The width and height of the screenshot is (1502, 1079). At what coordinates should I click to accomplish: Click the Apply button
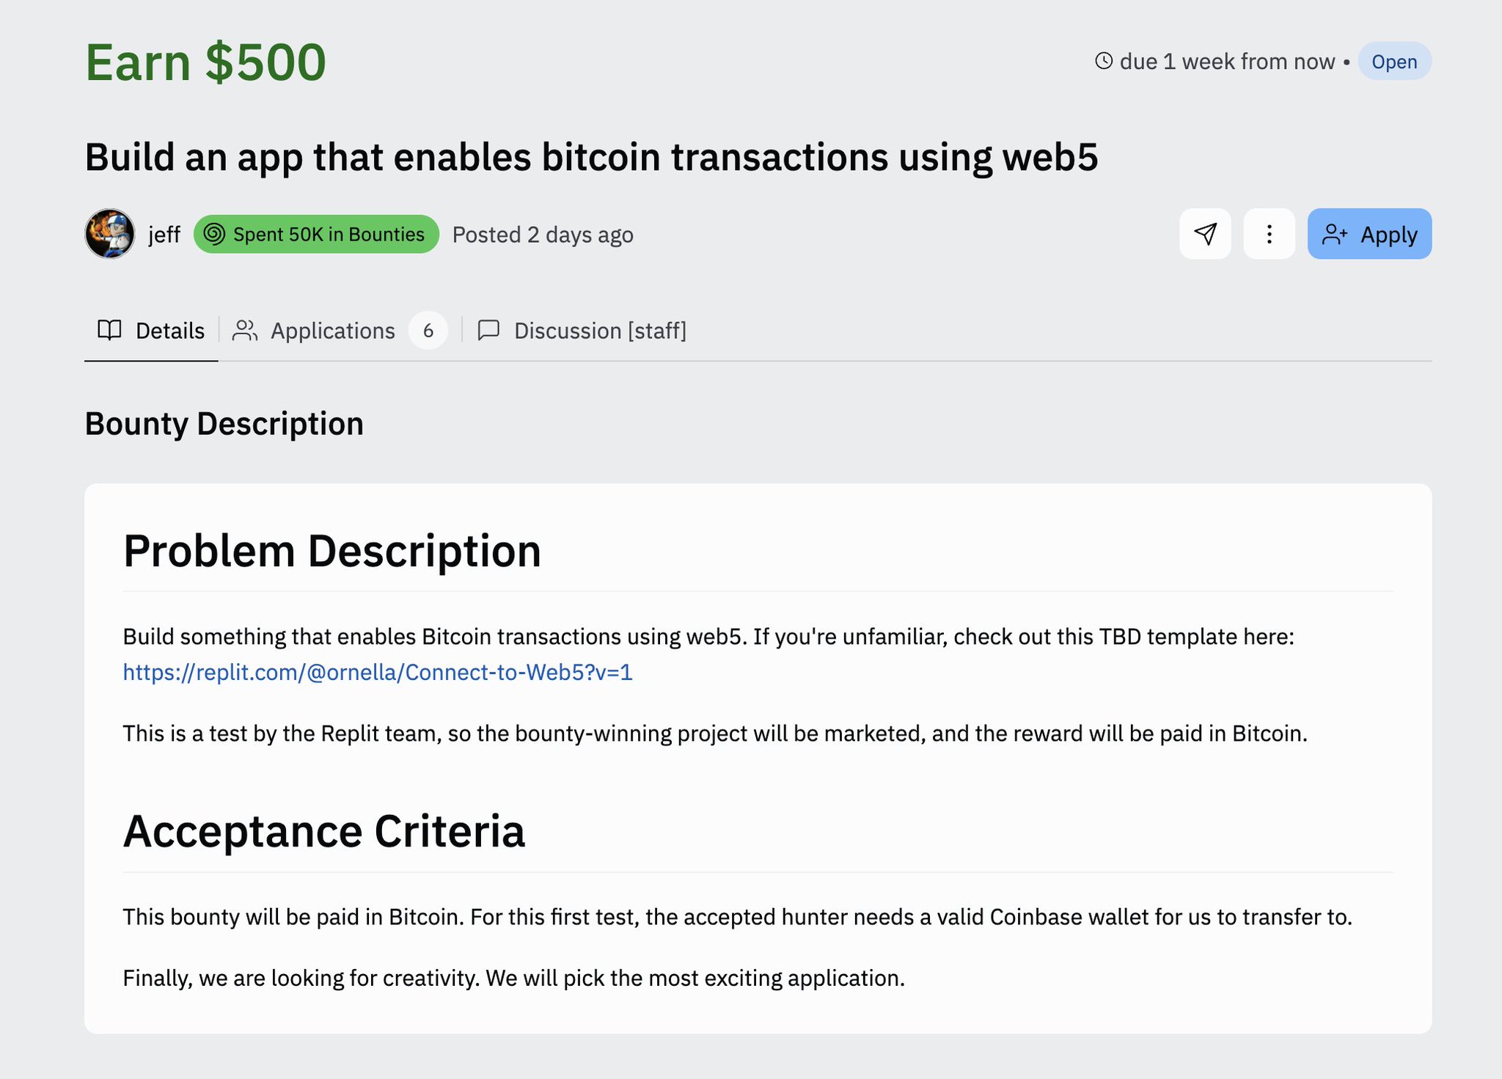pos(1369,234)
